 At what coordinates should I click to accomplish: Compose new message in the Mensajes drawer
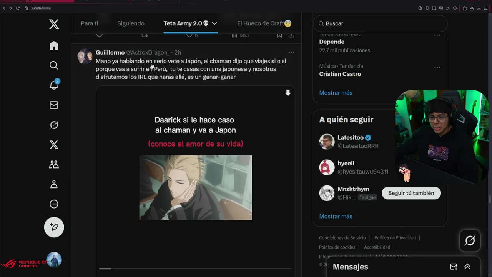[454, 267]
